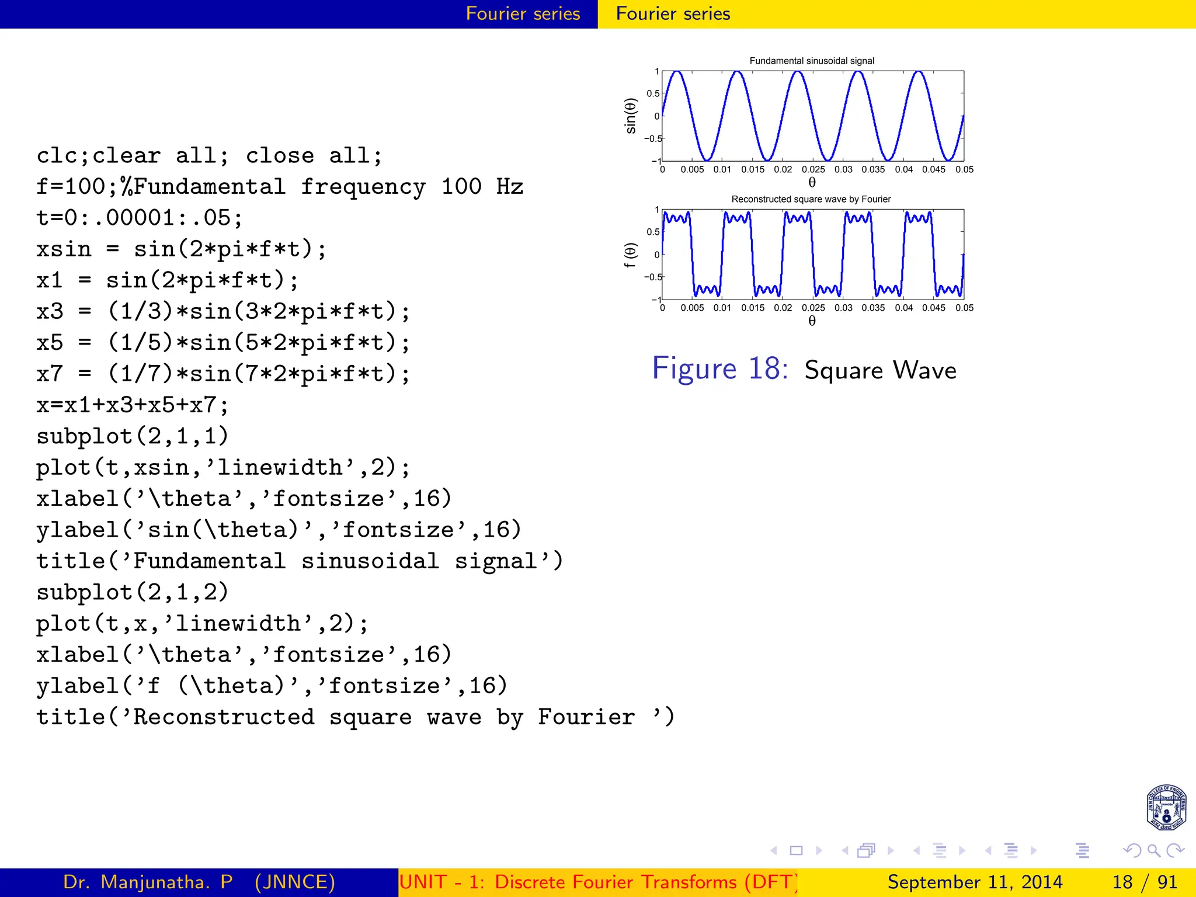Click code line 't=0:.00001:.05;'
1196x897 pixels.
(x=140, y=218)
